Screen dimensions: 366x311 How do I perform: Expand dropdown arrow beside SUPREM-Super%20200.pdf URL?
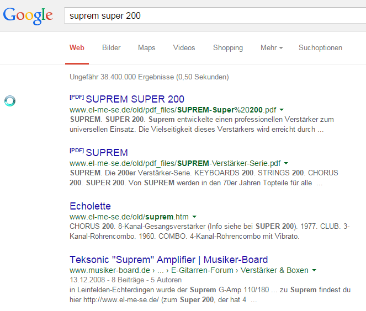point(282,110)
